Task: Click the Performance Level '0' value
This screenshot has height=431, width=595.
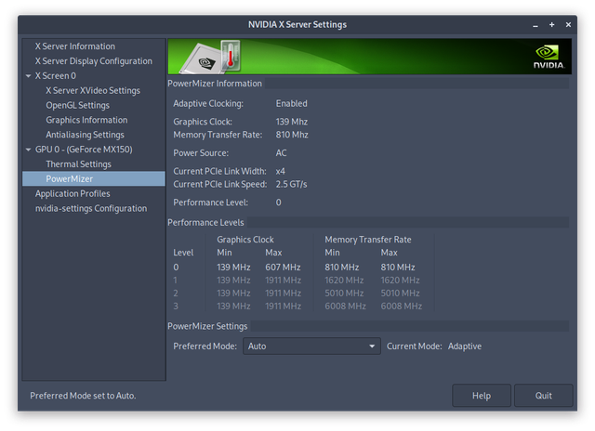Action: tap(279, 202)
